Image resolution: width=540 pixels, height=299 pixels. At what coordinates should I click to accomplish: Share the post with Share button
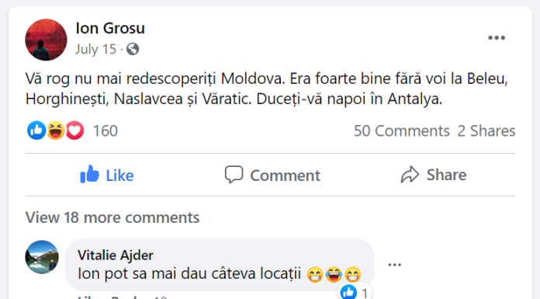point(434,175)
